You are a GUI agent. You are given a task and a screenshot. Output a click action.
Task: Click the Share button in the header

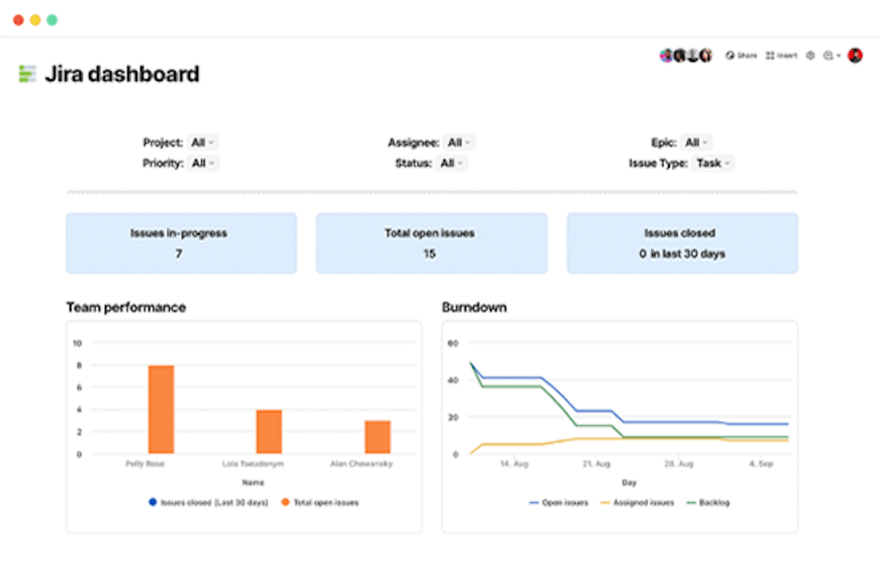click(741, 56)
